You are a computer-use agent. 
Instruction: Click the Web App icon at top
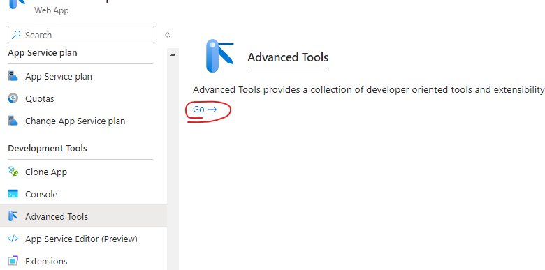(x=17, y=3)
